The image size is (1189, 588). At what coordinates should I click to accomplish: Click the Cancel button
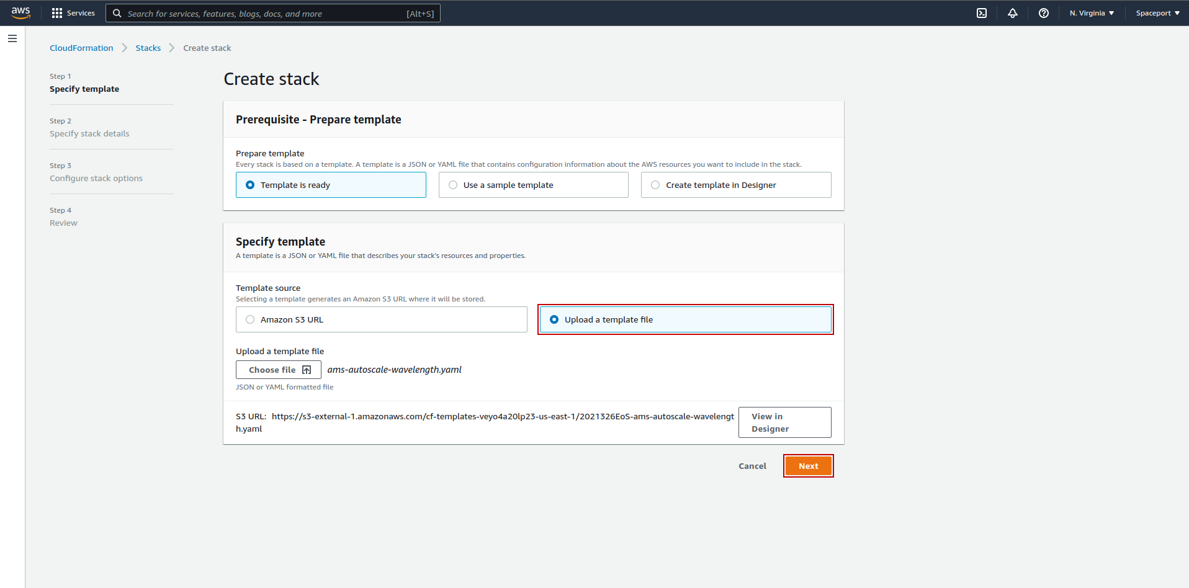click(x=752, y=466)
